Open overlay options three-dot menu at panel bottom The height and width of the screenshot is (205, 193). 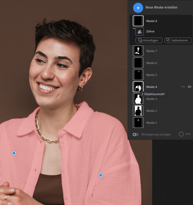(x=188, y=134)
